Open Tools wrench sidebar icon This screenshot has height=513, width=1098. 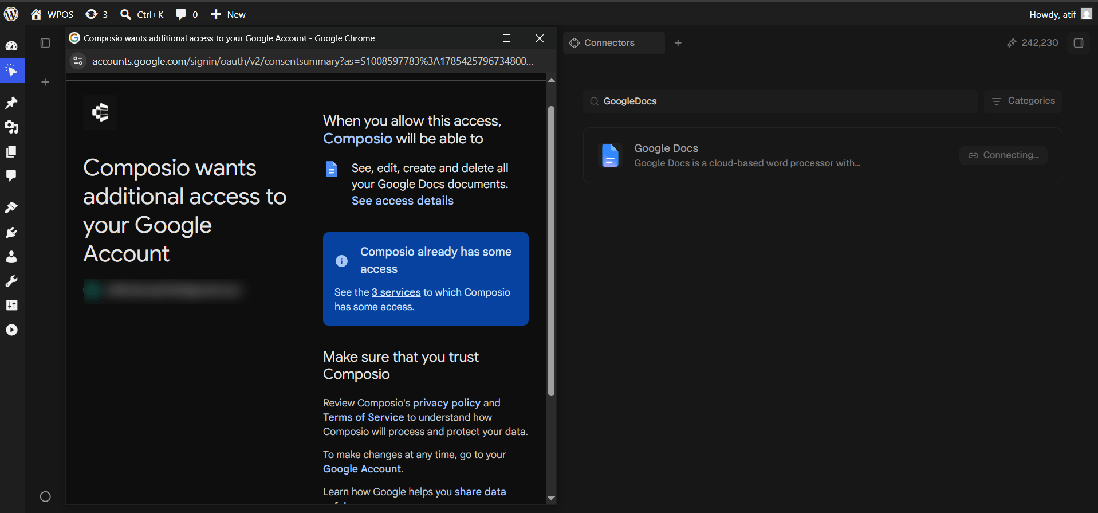pyautogui.click(x=11, y=281)
